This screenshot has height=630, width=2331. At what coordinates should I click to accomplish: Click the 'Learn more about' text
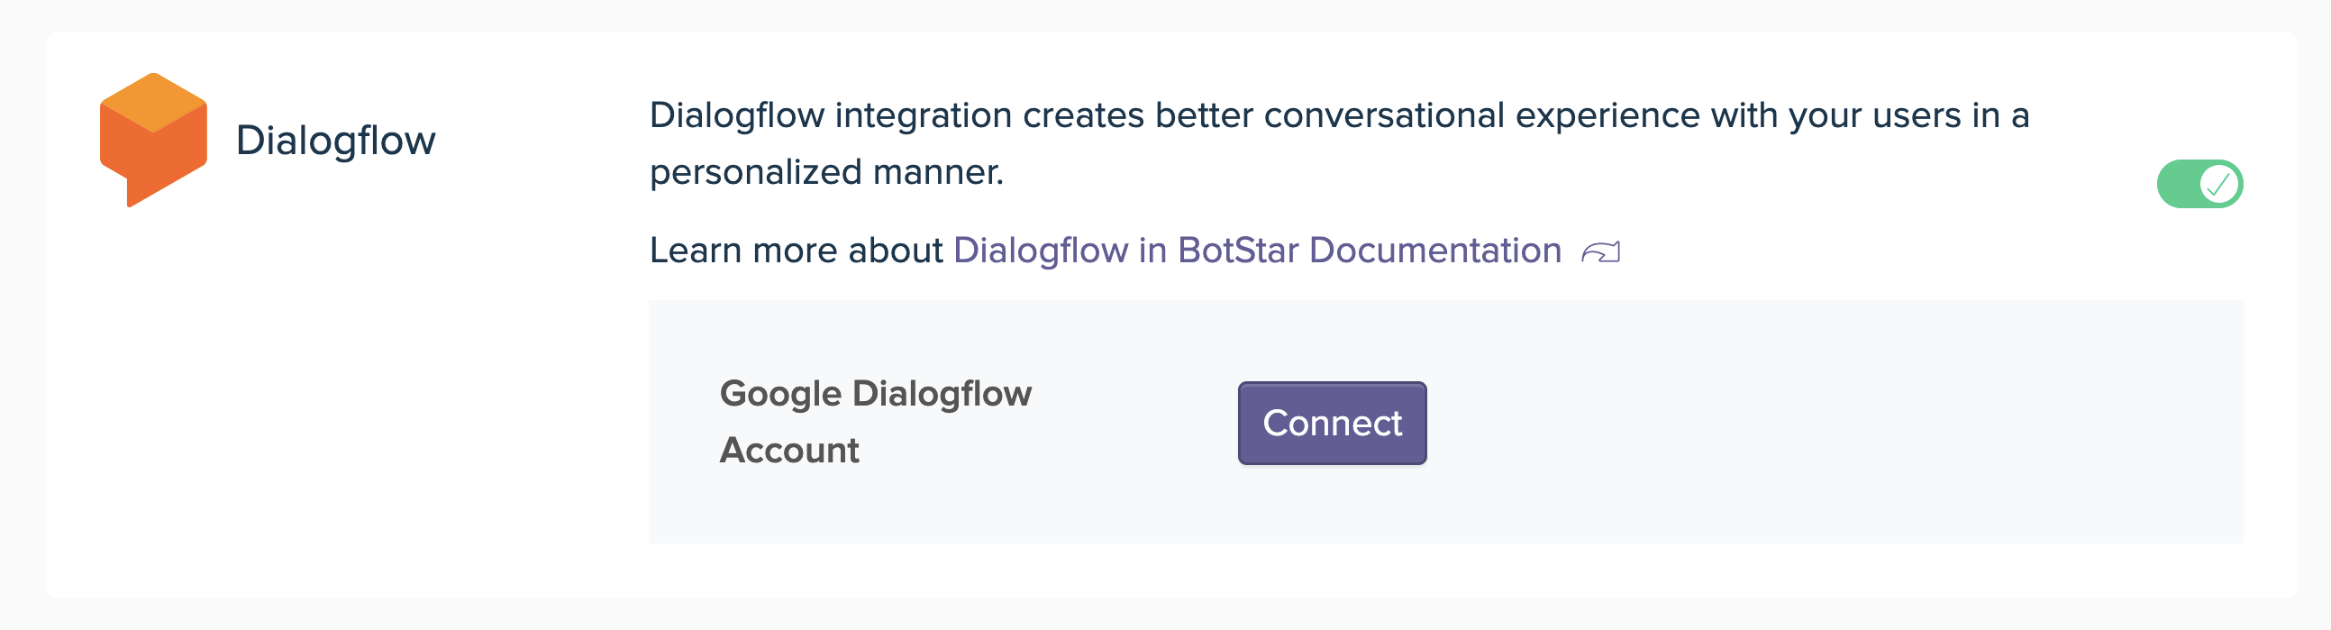(x=796, y=250)
